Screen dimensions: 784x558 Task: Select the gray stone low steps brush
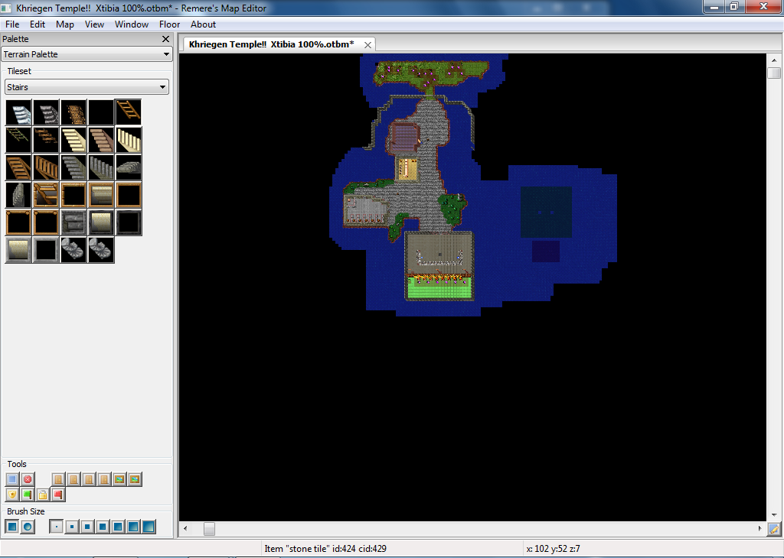click(x=129, y=167)
